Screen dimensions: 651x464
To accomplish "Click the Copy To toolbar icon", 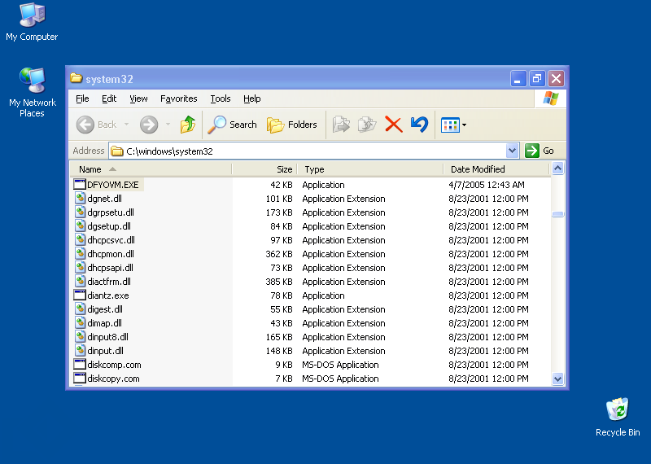I will [367, 125].
